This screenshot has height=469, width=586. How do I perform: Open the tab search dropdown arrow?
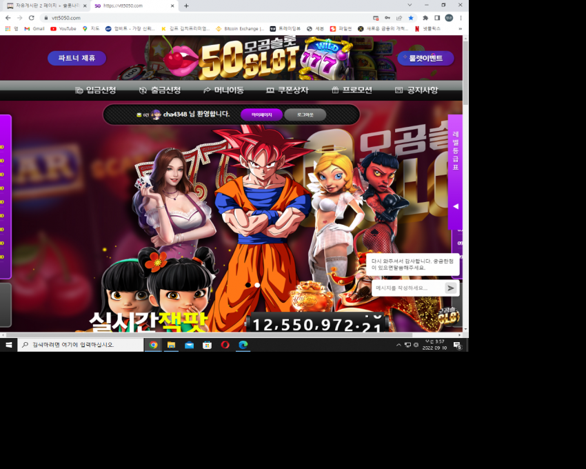point(410,6)
